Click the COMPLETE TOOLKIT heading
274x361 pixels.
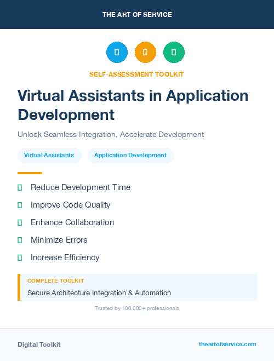(x=55, y=281)
